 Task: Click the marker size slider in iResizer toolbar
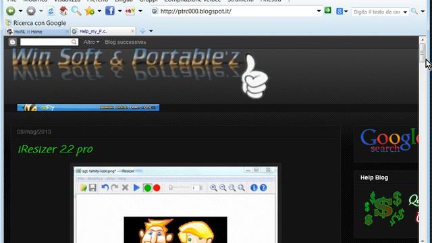(179, 188)
